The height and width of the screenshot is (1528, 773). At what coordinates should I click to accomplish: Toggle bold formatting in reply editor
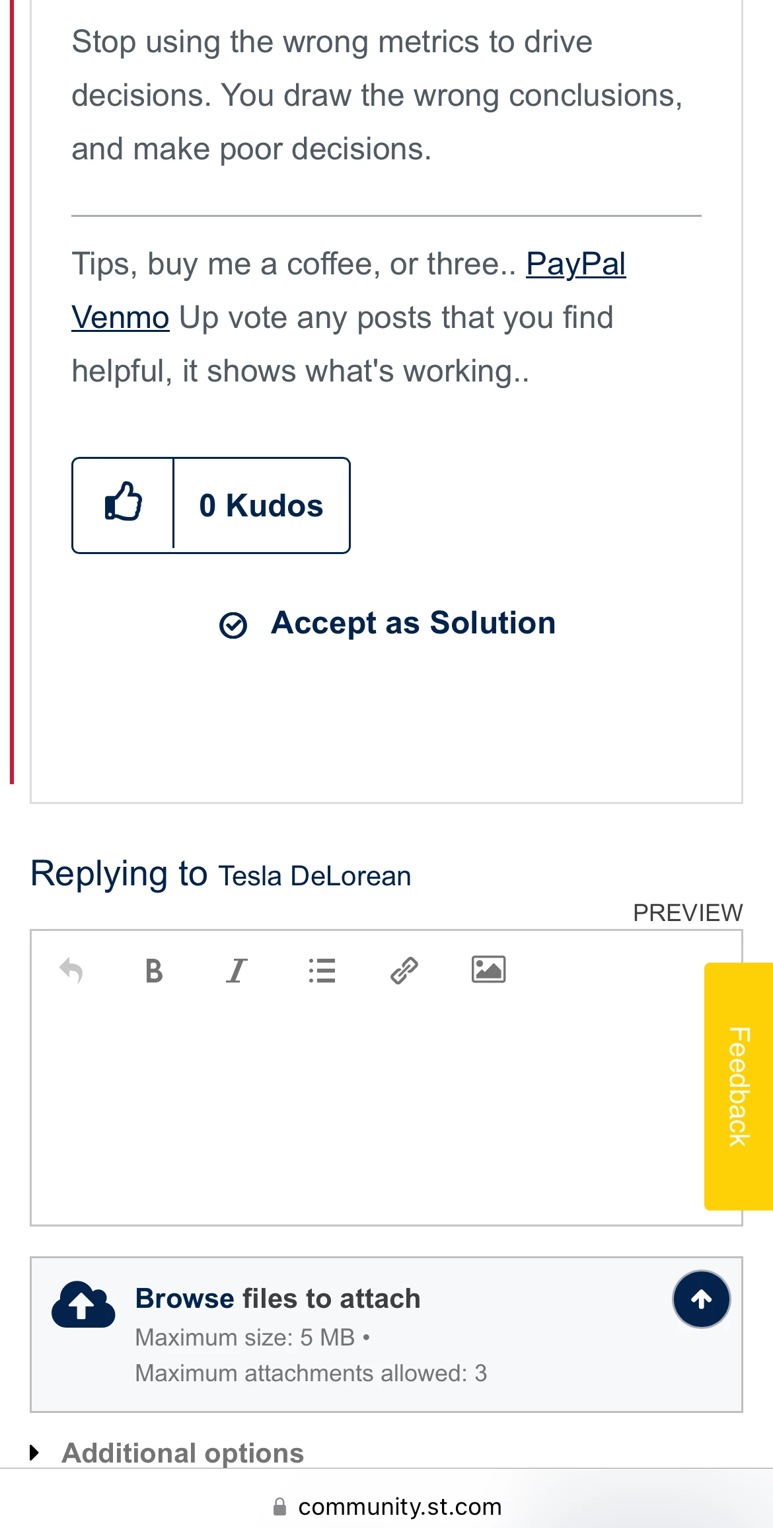click(154, 971)
